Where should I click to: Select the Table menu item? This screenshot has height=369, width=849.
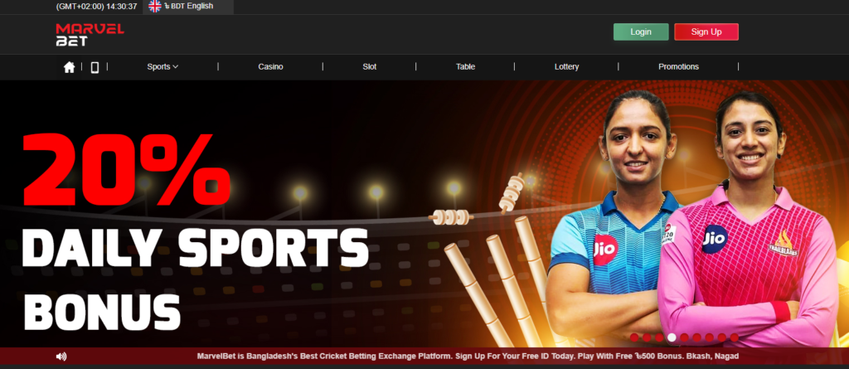tap(465, 67)
